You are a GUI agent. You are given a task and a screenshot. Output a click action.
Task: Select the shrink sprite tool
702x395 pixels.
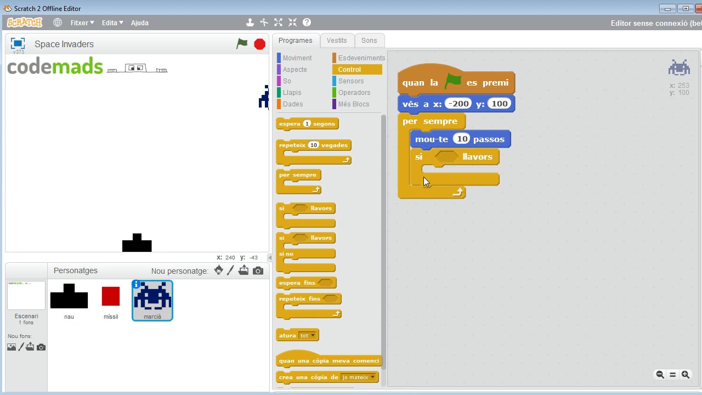(292, 22)
